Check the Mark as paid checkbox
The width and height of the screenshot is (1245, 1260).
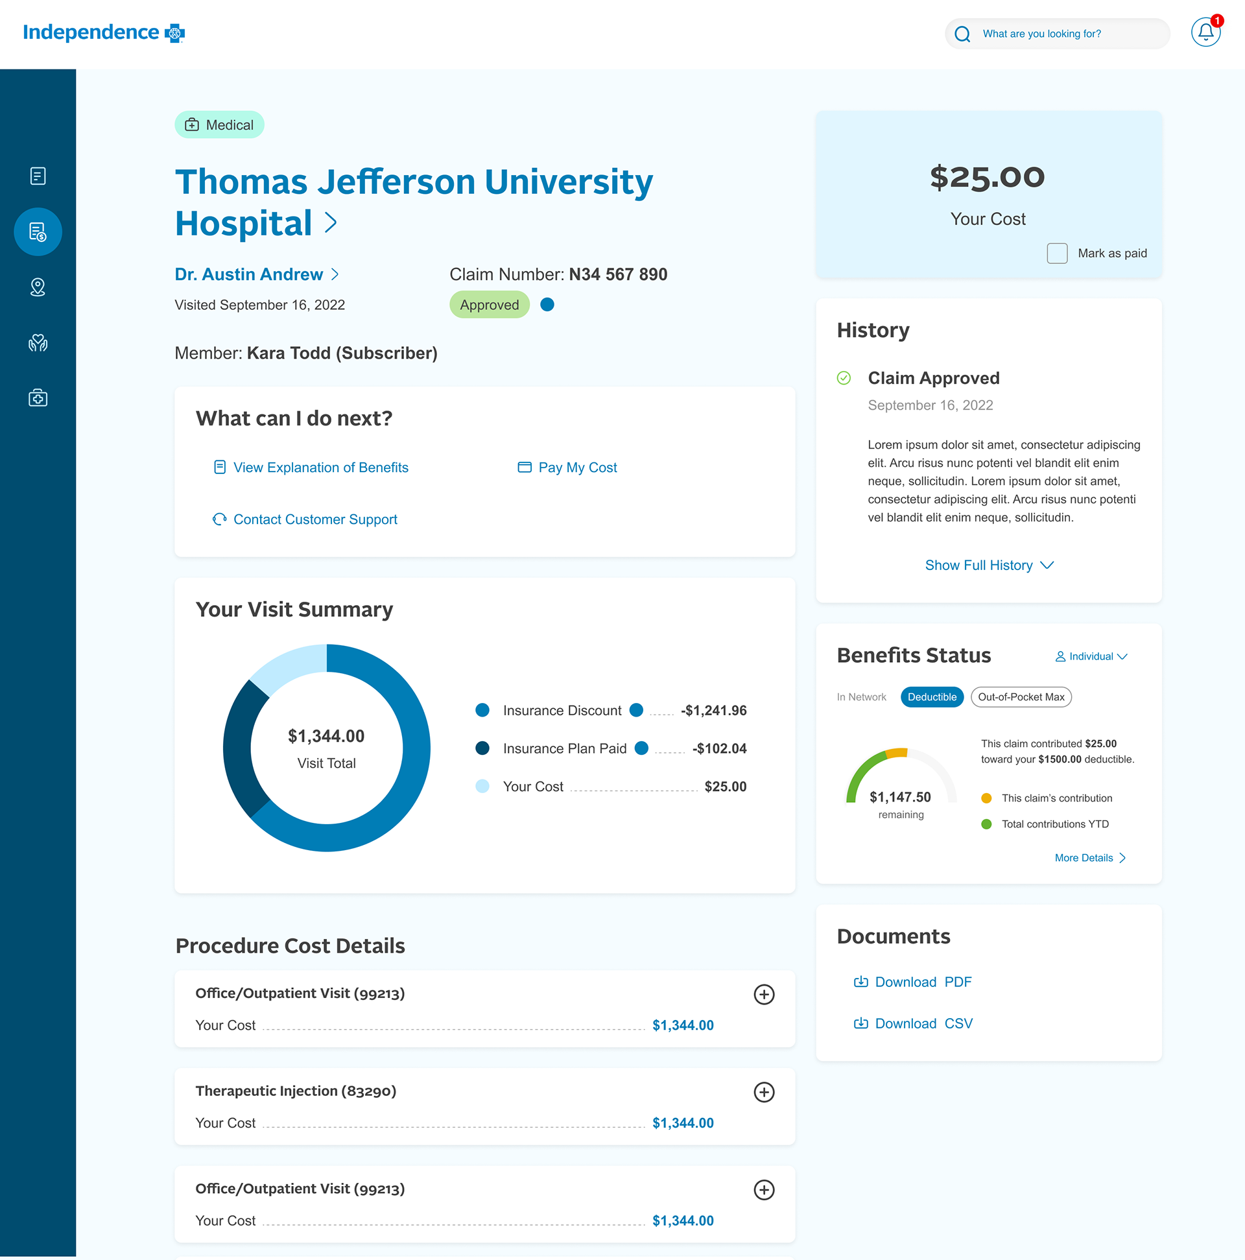pos(1056,253)
